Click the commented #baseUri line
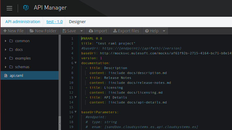Image resolution: width=232 pixels, height=130 pixels. click(x=131, y=48)
